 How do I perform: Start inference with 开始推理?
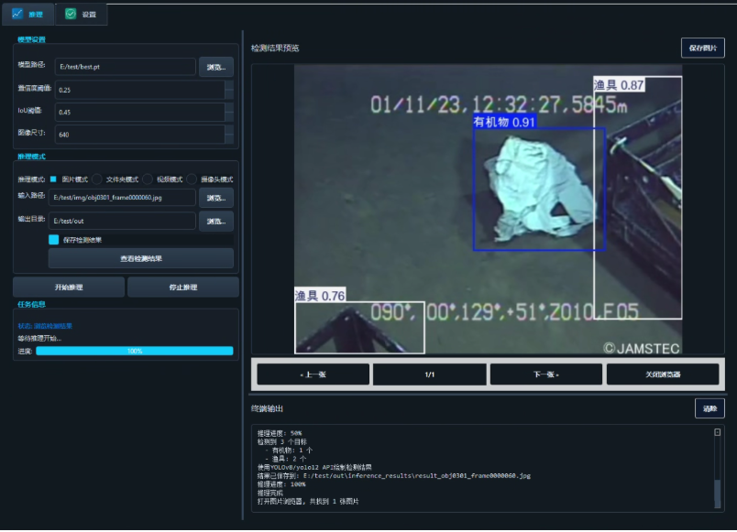69,287
